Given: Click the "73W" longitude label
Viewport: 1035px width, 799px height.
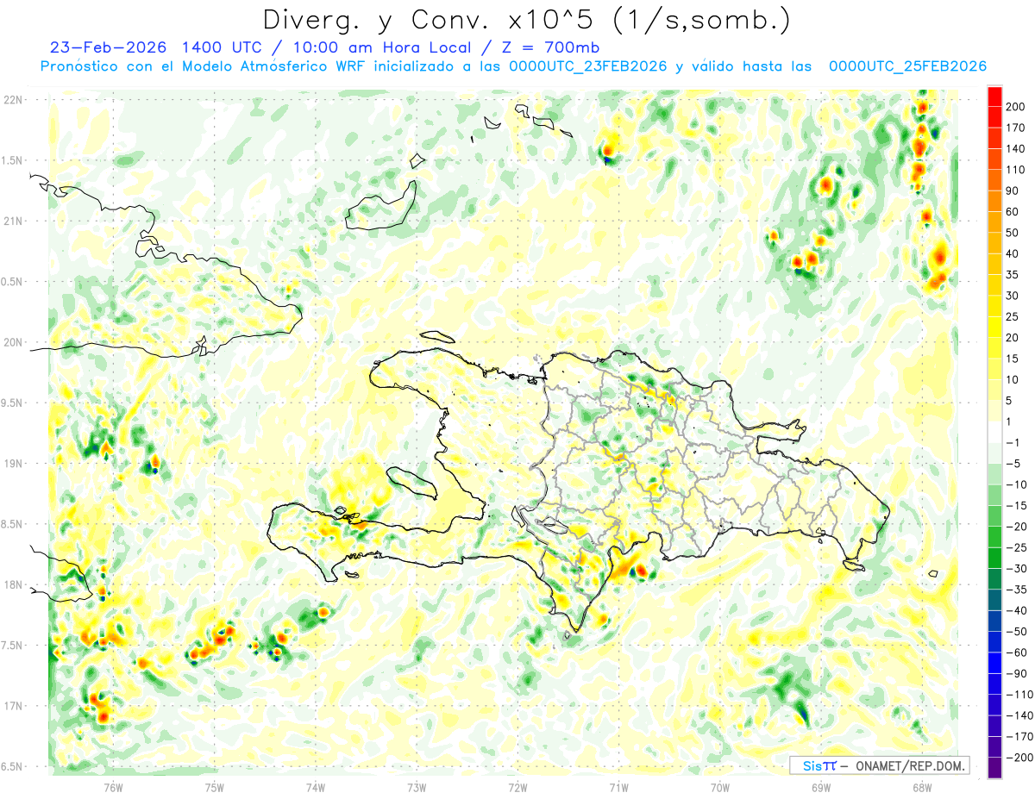Looking at the screenshot, I should 417,787.
